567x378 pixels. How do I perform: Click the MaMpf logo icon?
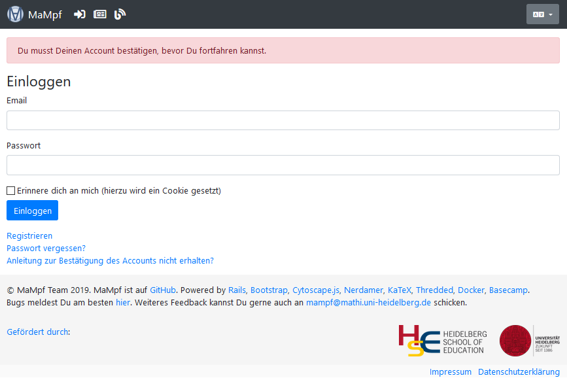pyautogui.click(x=15, y=14)
